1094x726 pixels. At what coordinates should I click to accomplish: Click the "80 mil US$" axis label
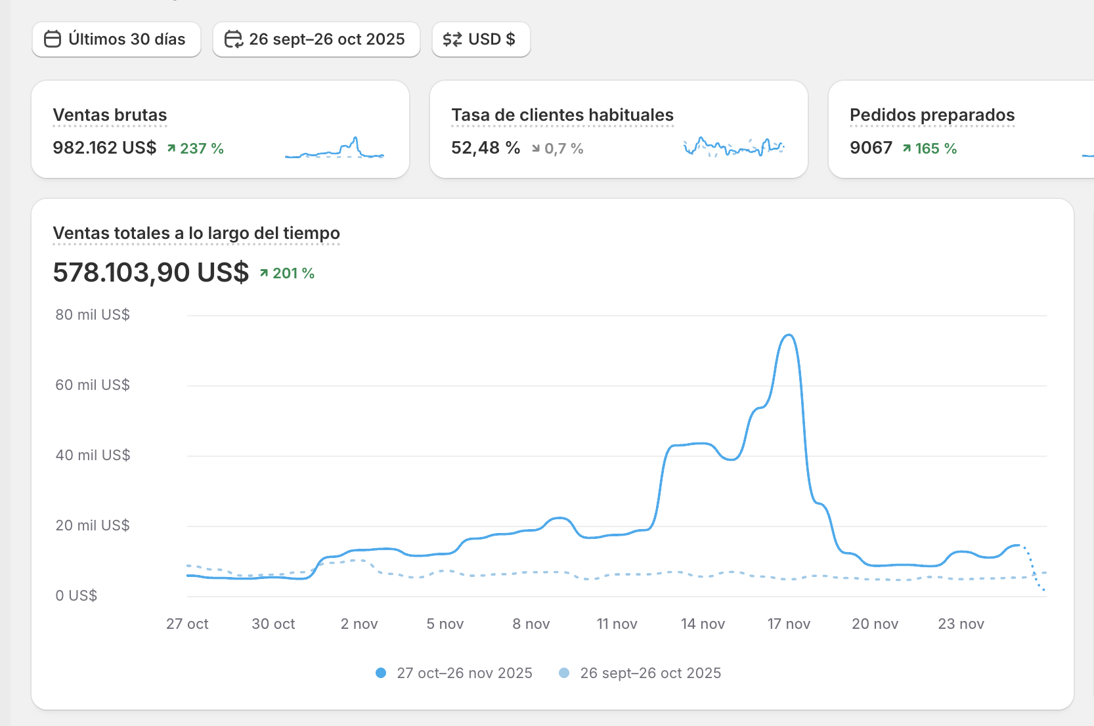point(93,314)
